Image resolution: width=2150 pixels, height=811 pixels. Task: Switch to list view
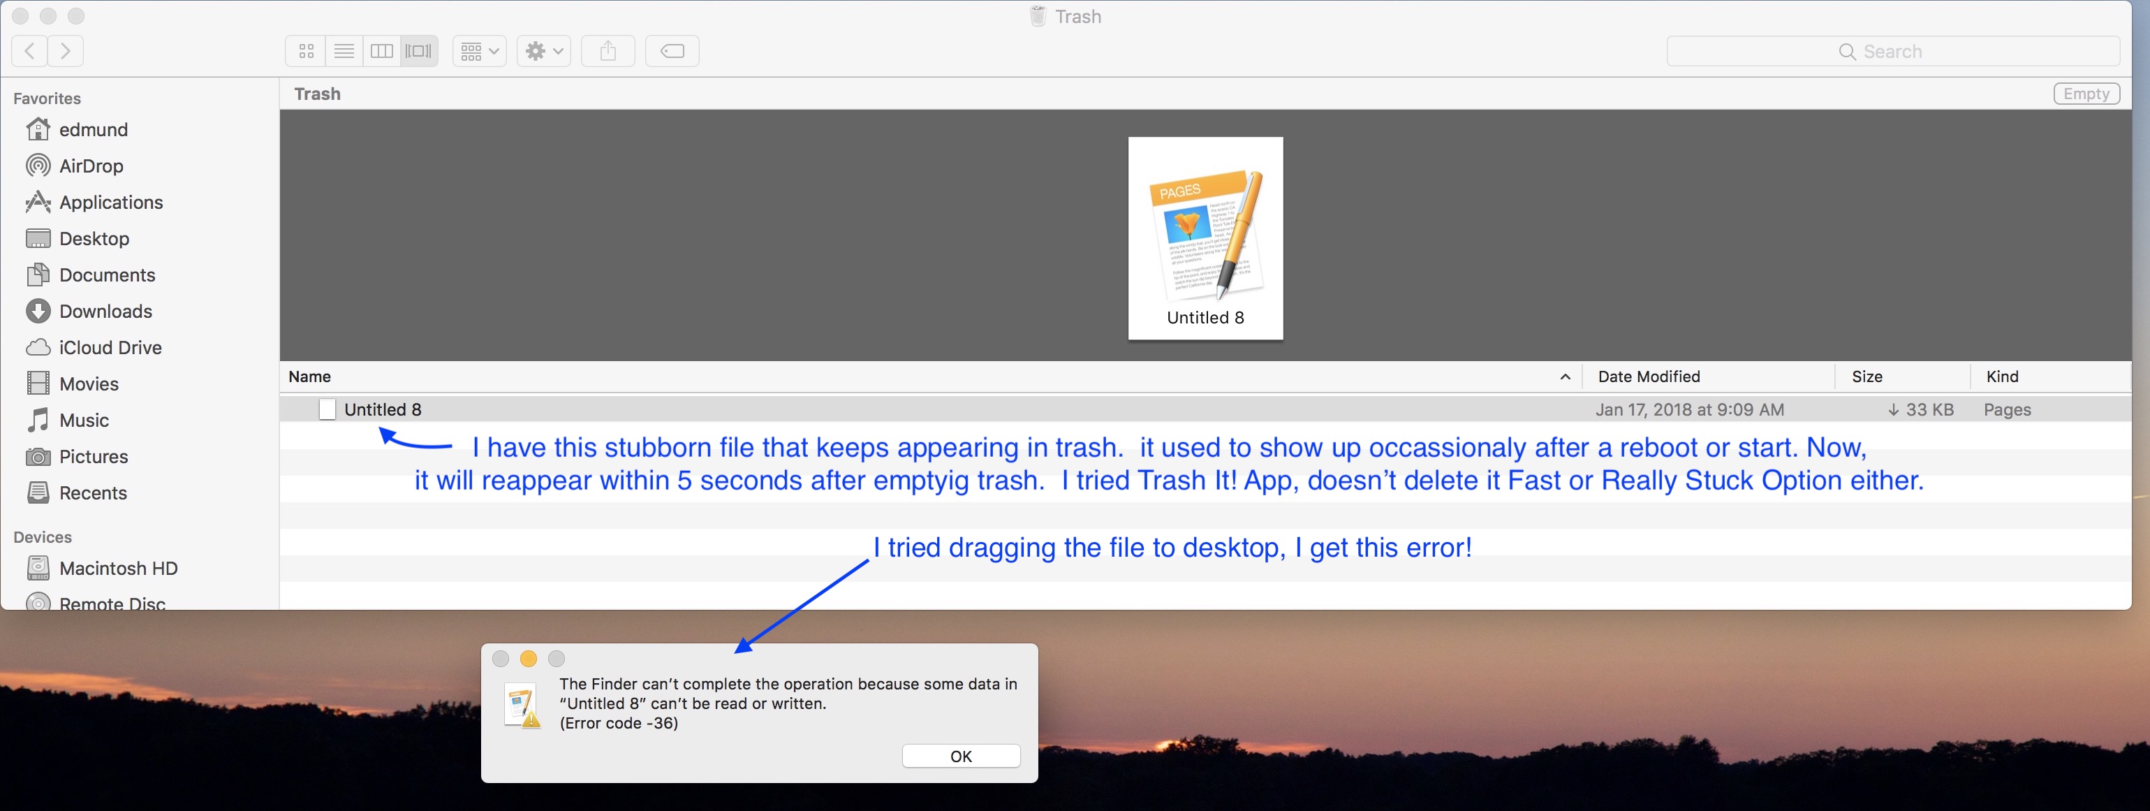coord(344,51)
